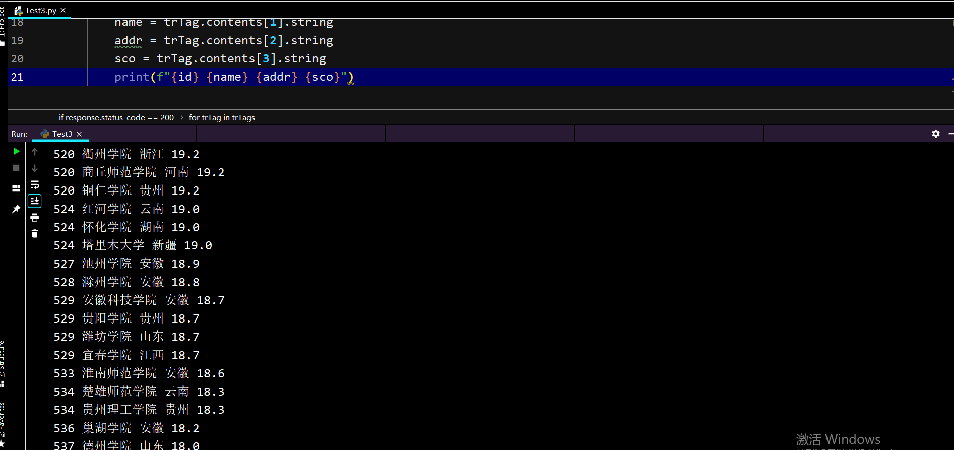
Task: Click output row '533 淮南师范学院 安徽 18.6'
Action: [139, 373]
